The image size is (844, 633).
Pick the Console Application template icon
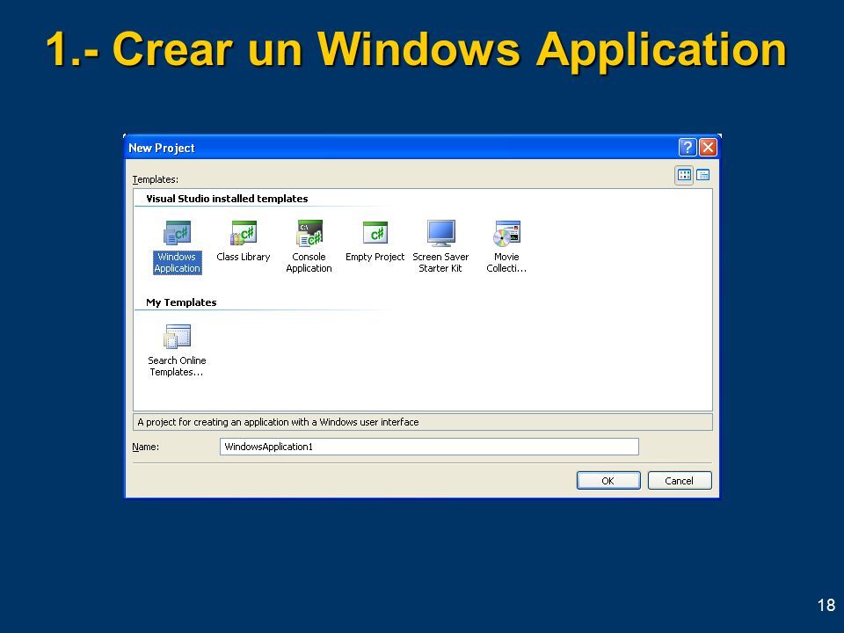click(309, 233)
